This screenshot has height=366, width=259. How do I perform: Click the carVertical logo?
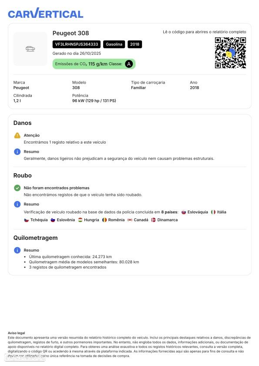click(x=46, y=13)
